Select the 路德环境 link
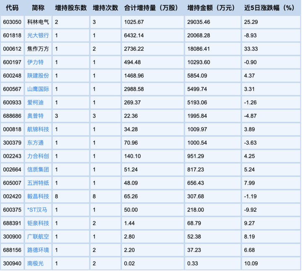302x271 pixels. pos(38,250)
